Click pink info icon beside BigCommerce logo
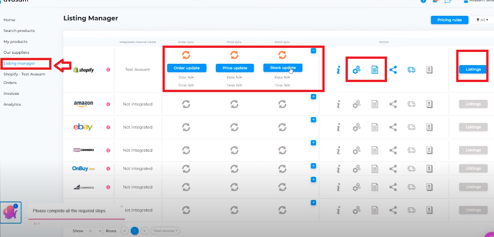Image resolution: width=494 pixels, height=237 pixels. [108, 187]
